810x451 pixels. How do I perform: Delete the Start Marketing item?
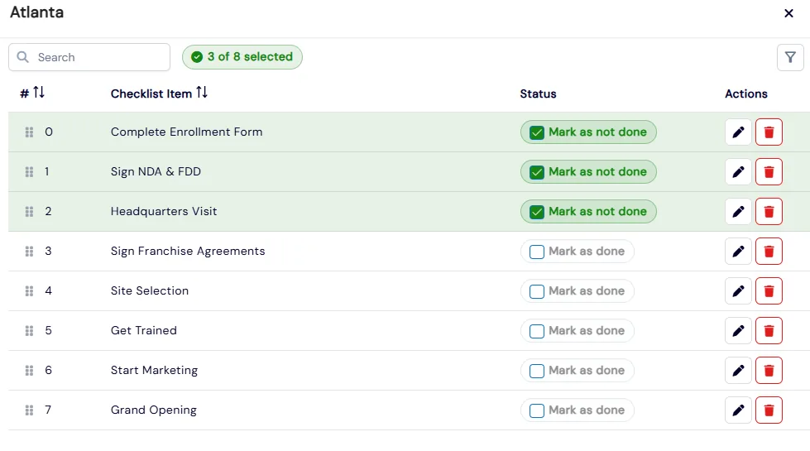pos(769,371)
